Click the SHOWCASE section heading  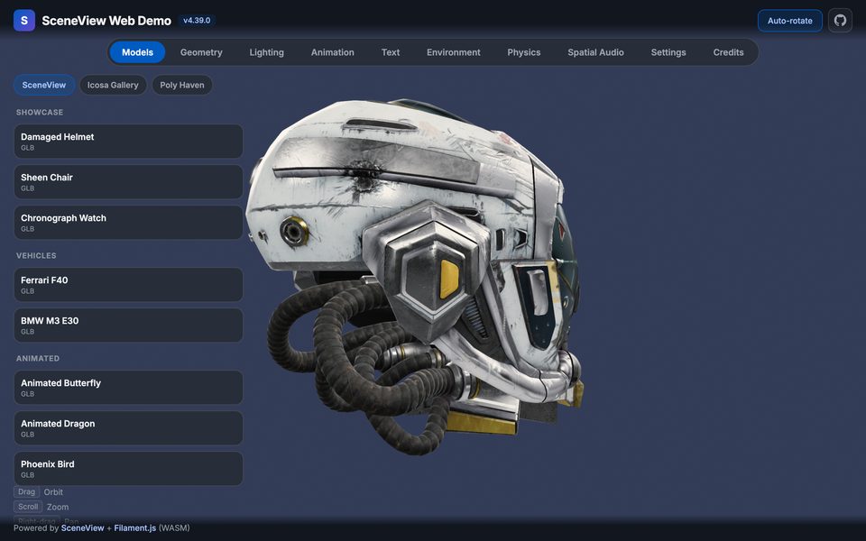40,112
